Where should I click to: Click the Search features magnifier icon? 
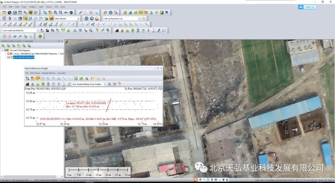pos(116,13)
